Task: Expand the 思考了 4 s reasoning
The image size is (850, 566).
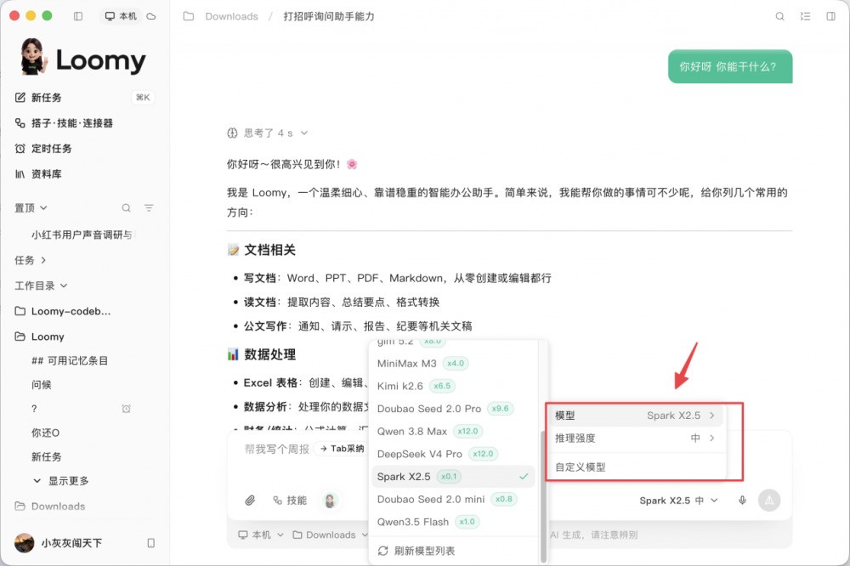Action: coord(268,133)
